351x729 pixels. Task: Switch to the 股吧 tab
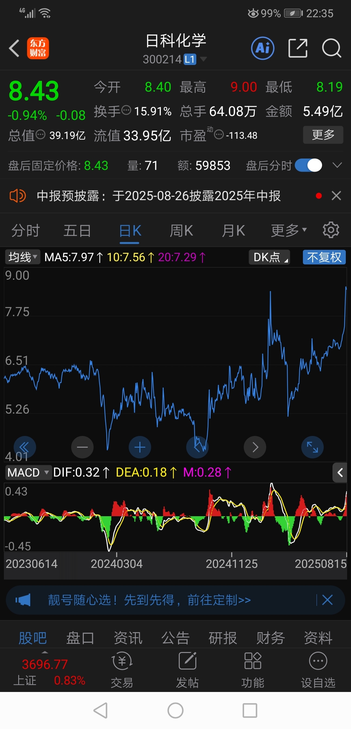tap(33, 638)
